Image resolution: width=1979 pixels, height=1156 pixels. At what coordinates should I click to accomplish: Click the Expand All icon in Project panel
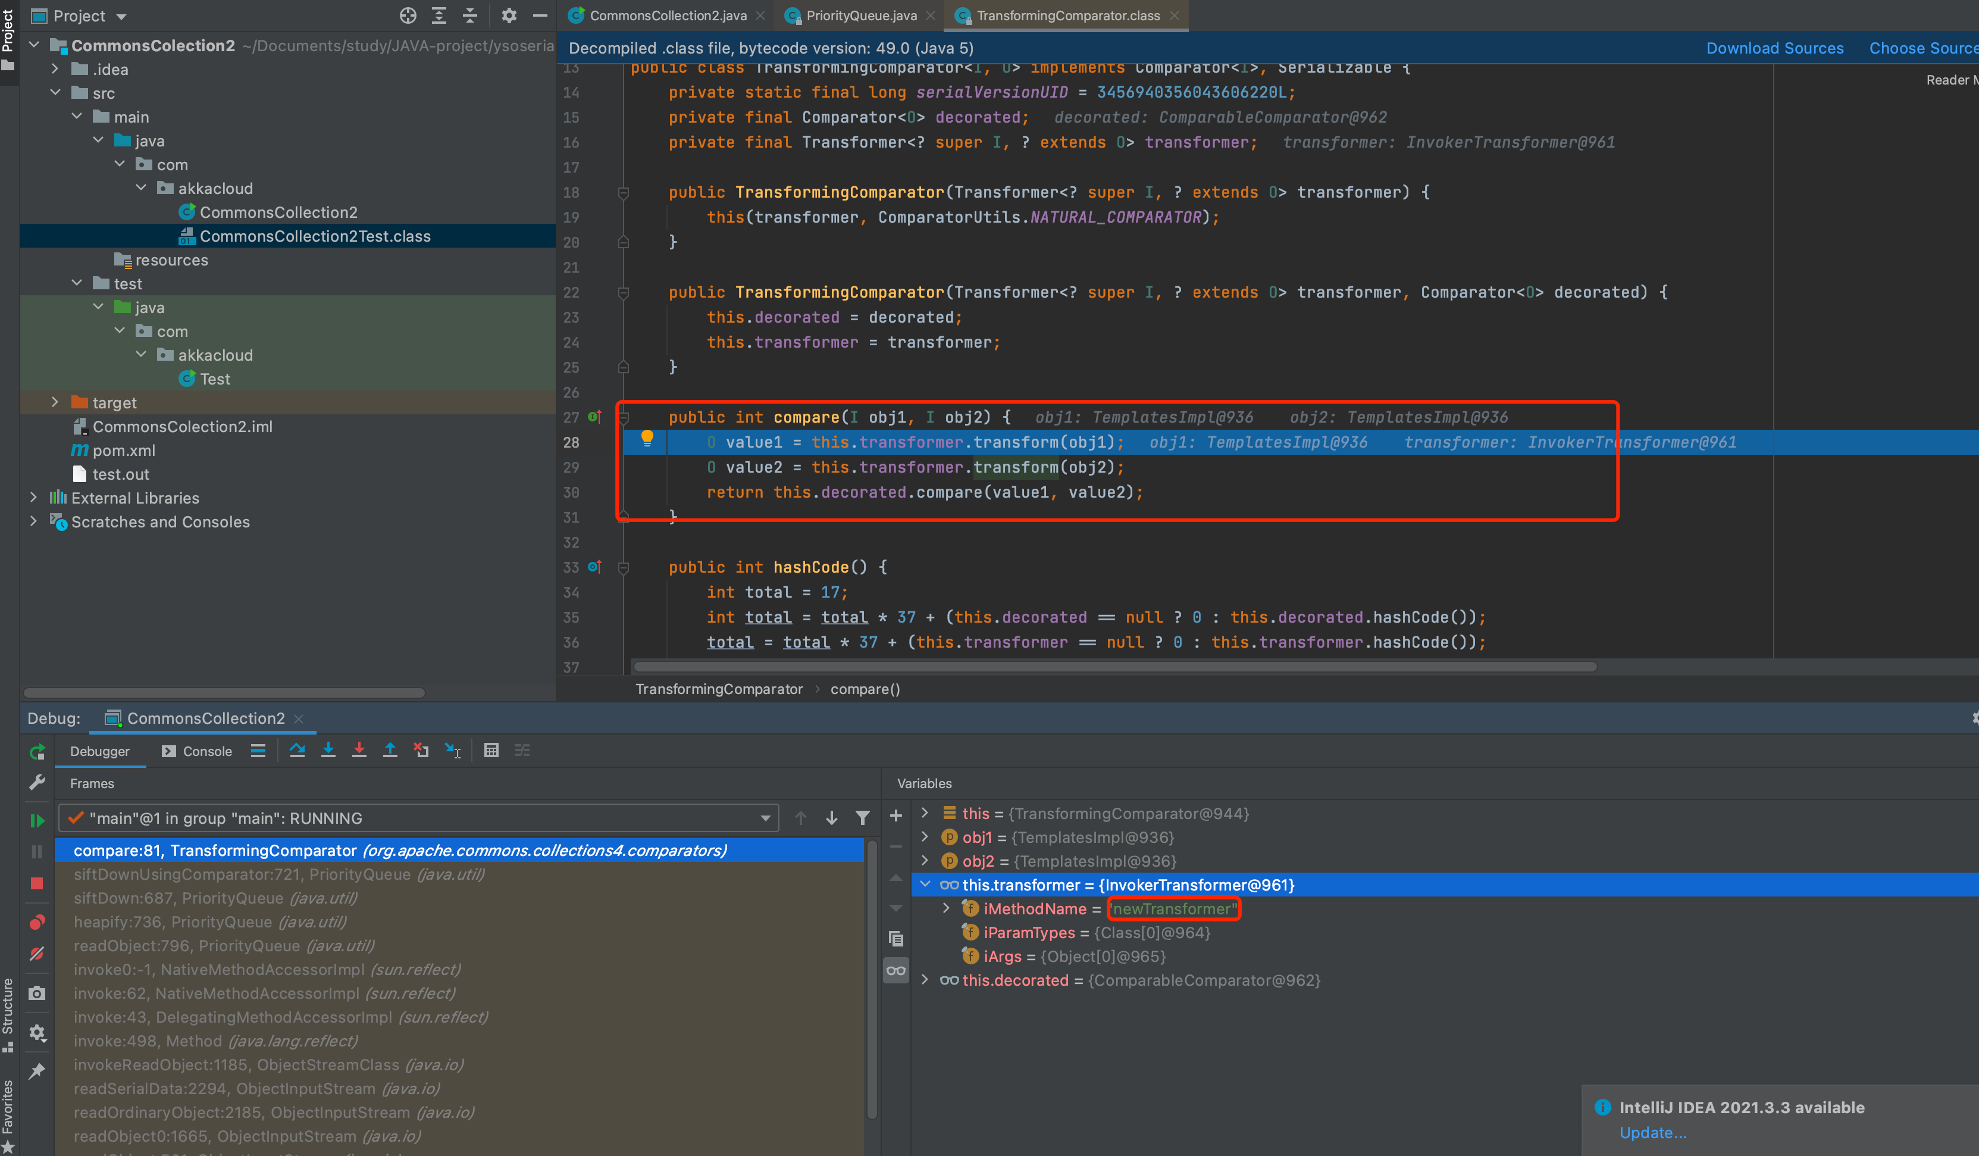(439, 15)
